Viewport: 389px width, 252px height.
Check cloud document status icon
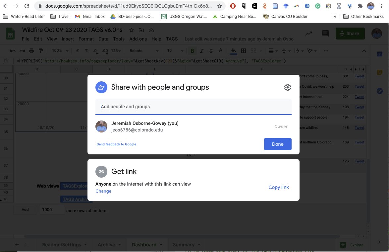tap(151, 30)
